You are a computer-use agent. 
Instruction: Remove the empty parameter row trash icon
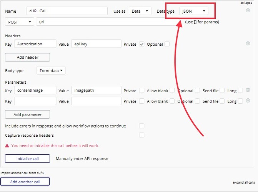point(248,101)
